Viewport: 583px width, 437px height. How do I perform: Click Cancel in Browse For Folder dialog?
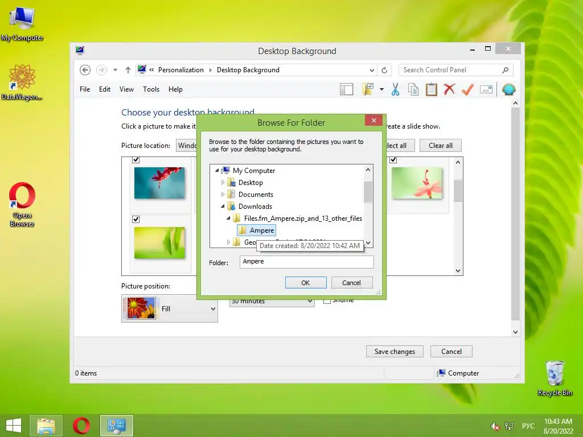[x=351, y=282]
